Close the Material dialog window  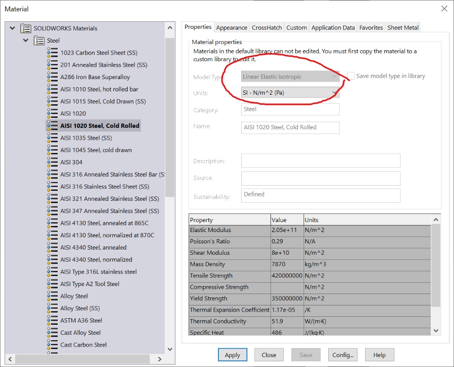444,9
